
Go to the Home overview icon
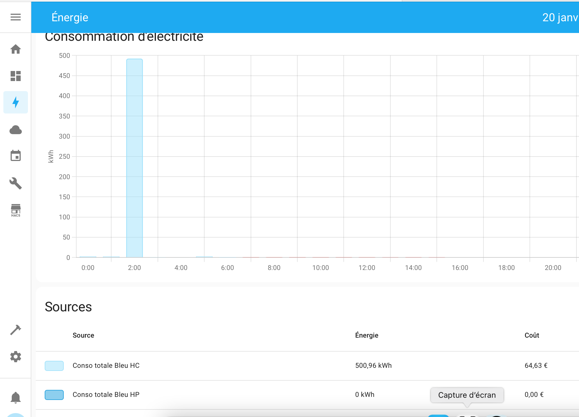pyautogui.click(x=16, y=49)
